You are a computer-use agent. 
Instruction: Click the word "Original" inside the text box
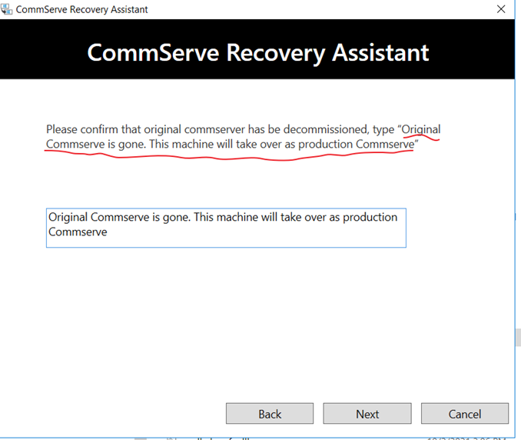69,218
